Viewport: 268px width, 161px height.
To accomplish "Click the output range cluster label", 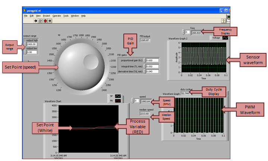I will 30,36.
